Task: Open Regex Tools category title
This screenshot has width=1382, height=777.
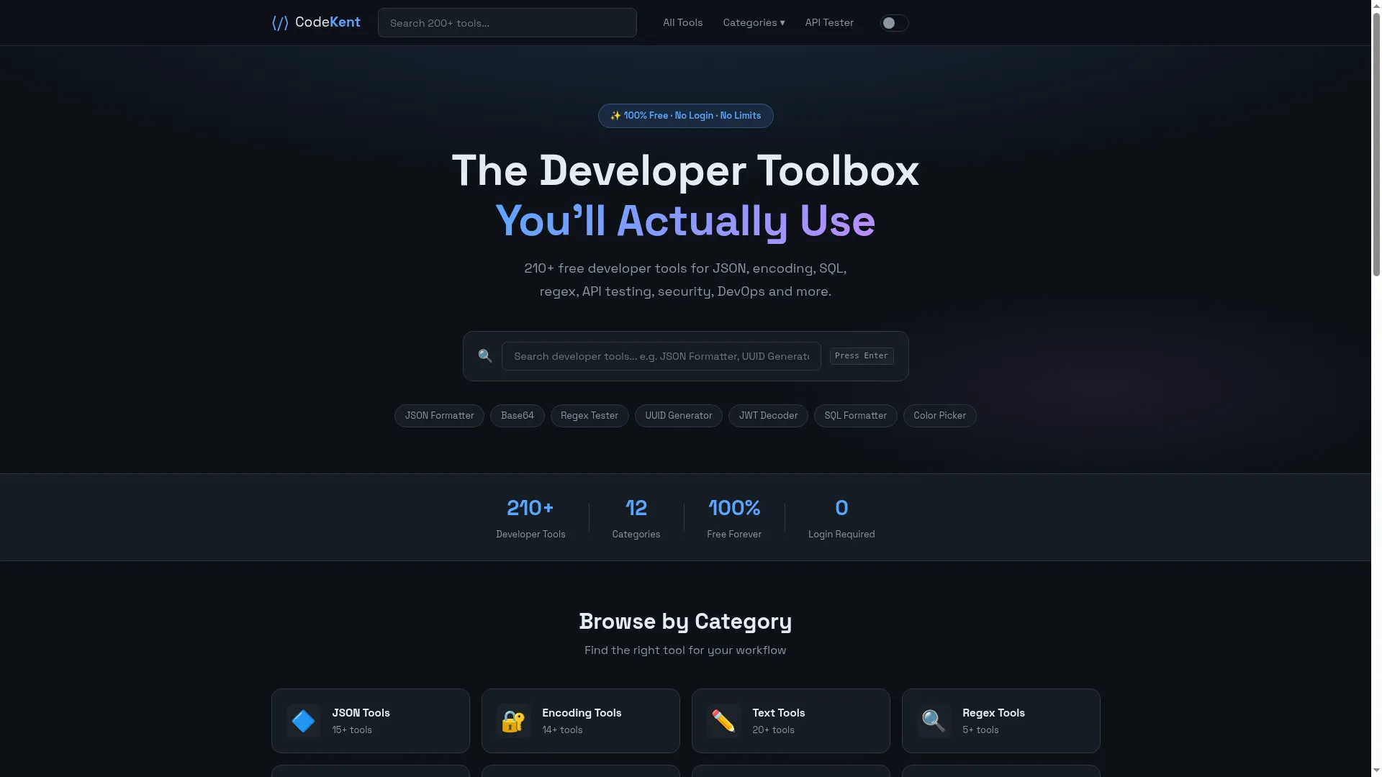Action: [x=993, y=713]
